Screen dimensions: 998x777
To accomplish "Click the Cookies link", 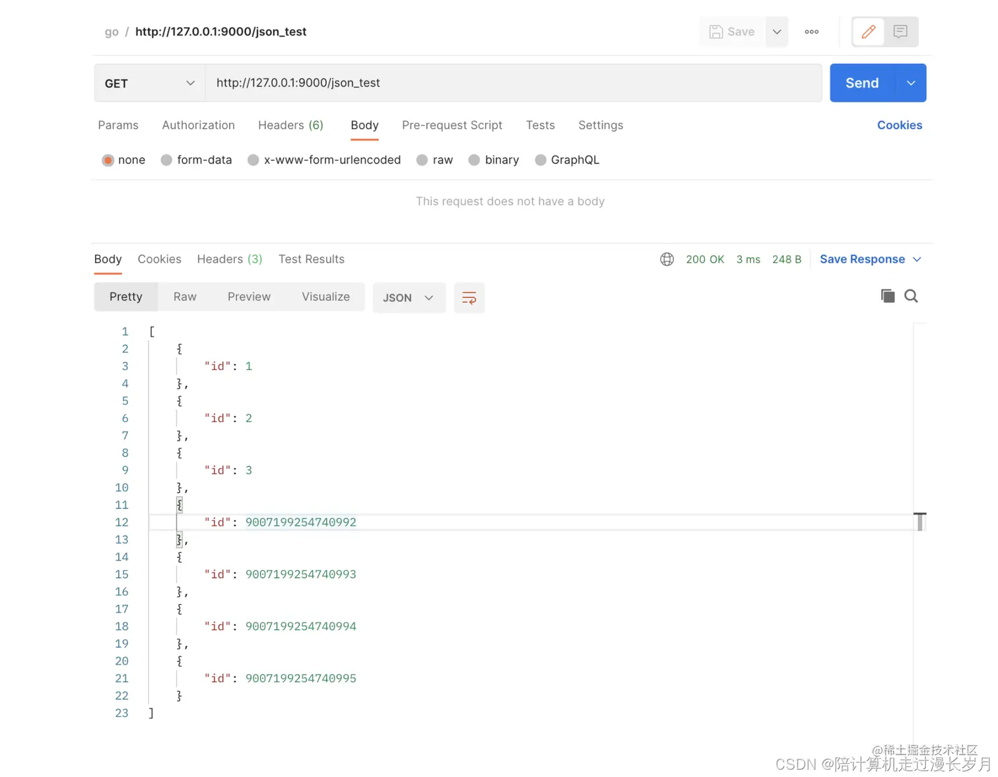I will (900, 125).
